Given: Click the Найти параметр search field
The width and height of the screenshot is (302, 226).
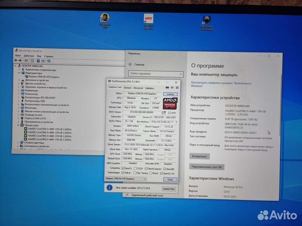Looking at the screenshot, I should 156,74.
